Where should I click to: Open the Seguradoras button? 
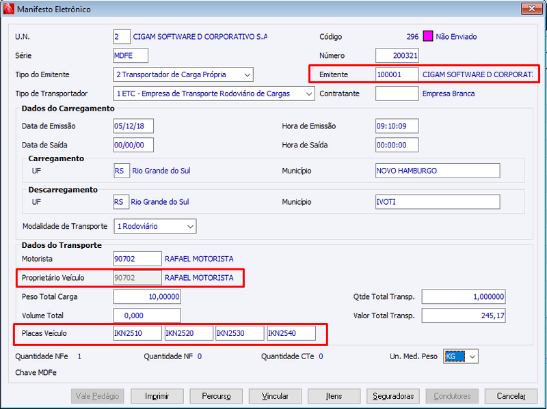393,396
